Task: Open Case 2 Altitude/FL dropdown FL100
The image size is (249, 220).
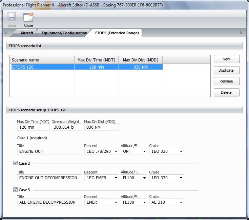Action: pos(134,178)
